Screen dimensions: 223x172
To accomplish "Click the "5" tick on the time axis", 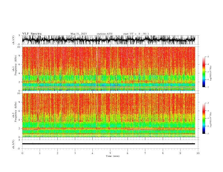I will click(x=110, y=153).
